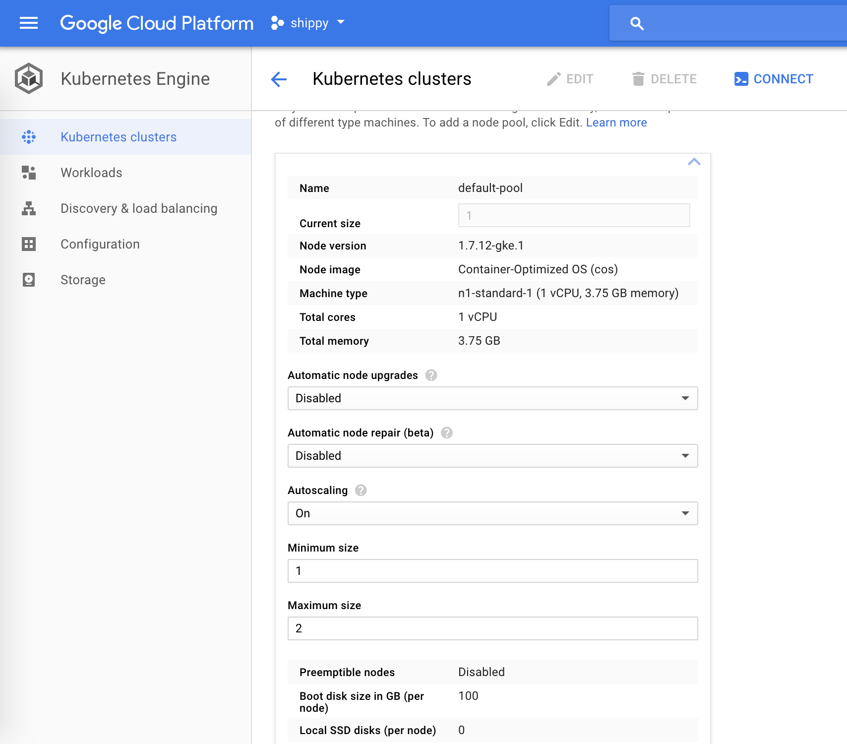Image resolution: width=847 pixels, height=744 pixels.
Task: Open the hamburger navigation menu
Action: click(29, 23)
